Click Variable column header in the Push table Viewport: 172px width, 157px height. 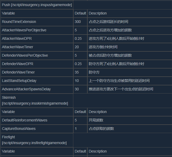point(8,13)
